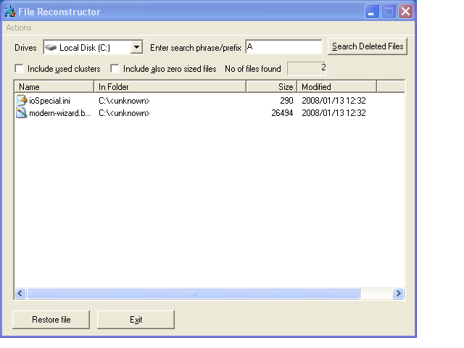Select the modern-wizard.b... file name
464x348 pixels.
(x=60, y=113)
